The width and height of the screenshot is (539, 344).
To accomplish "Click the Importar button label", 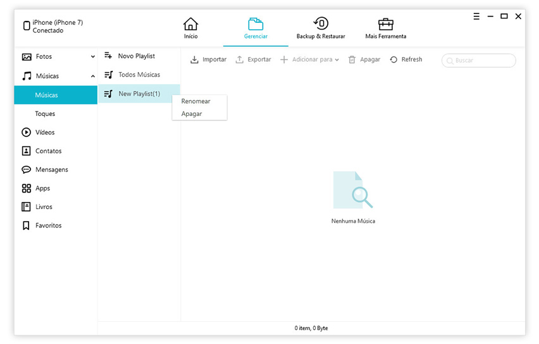I will pos(214,59).
